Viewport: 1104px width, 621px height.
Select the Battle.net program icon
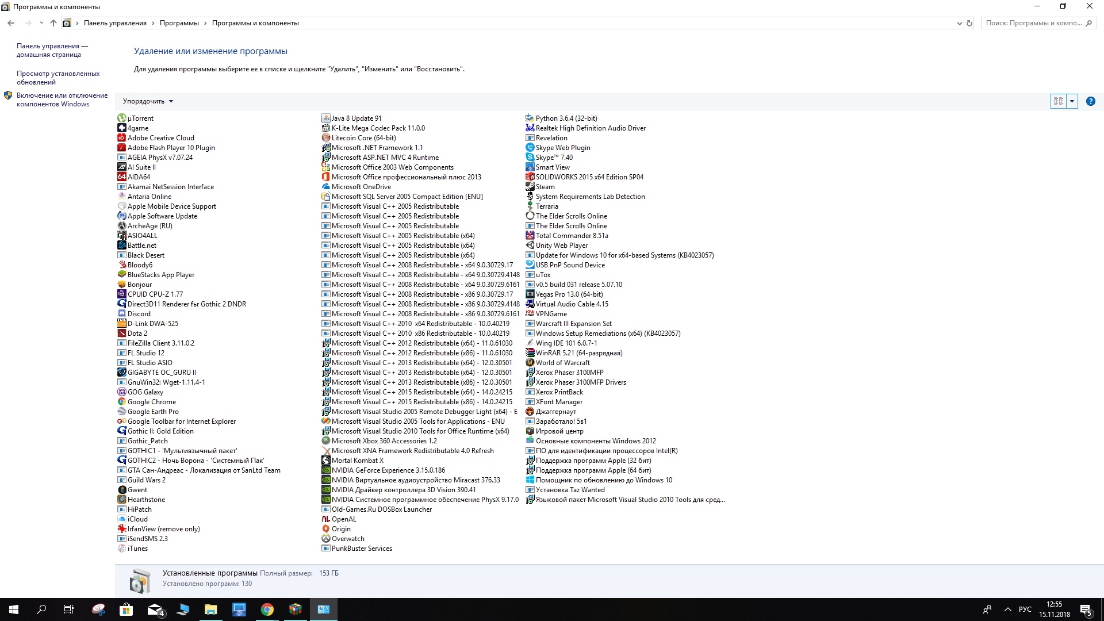(x=122, y=246)
